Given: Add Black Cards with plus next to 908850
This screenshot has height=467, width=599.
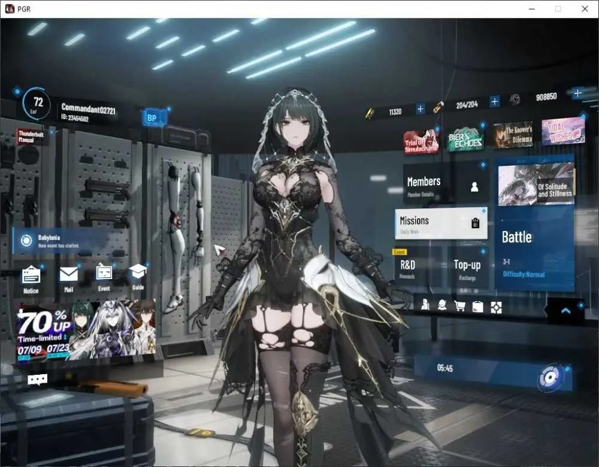Looking at the screenshot, I should tap(577, 93).
